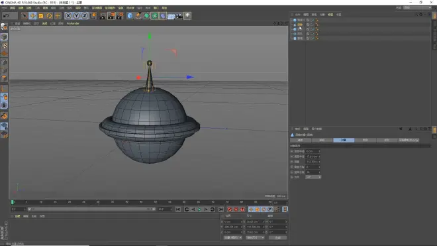Switch to Polygons mode in left palette

[4, 78]
